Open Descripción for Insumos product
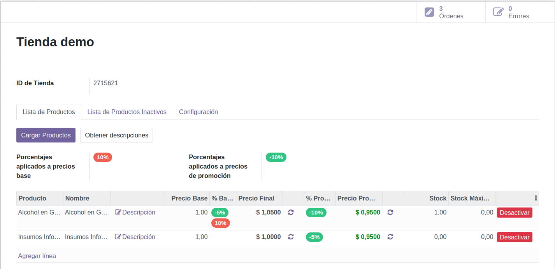Image resolution: width=555 pixels, height=269 pixels. (x=135, y=237)
